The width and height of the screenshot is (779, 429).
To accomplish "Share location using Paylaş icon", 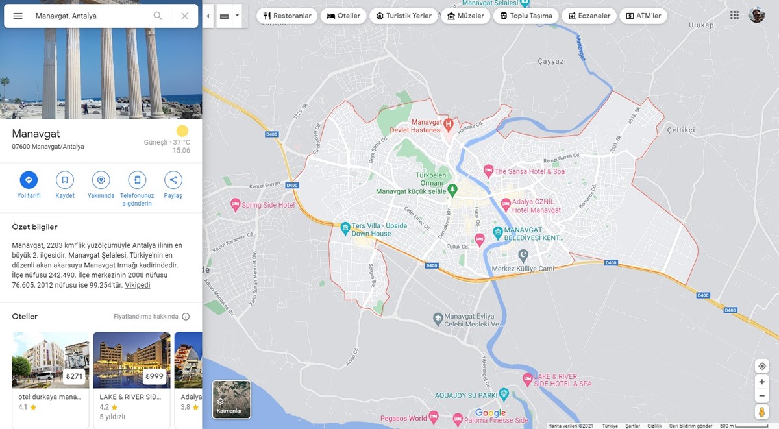I will [x=173, y=180].
